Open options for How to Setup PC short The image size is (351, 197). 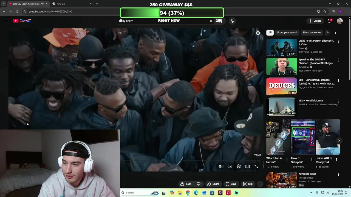click(x=312, y=160)
